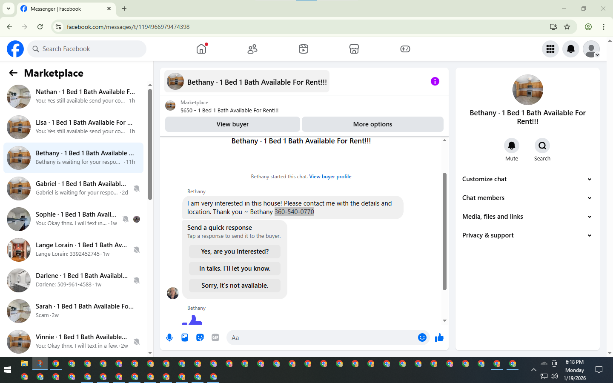The width and height of the screenshot is (613, 383).
Task: Open the emoji picker in message box
Action: coord(422,337)
